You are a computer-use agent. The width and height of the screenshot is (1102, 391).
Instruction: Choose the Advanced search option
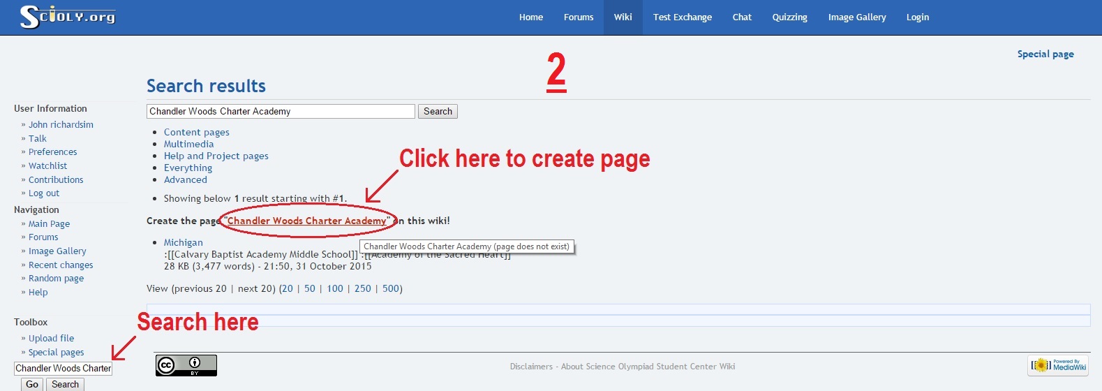click(x=185, y=179)
